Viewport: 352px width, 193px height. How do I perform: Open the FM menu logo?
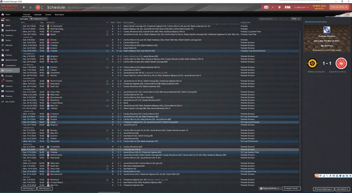point(288,7)
